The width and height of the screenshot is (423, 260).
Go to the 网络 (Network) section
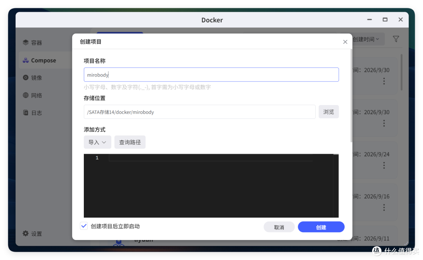point(36,95)
